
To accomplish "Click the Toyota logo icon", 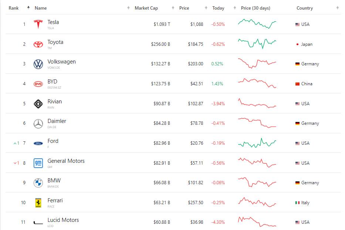I will 38,44.
